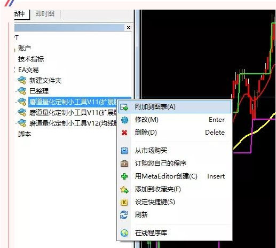Click the red X delete icon
The image size is (276, 248).
click(124, 133)
